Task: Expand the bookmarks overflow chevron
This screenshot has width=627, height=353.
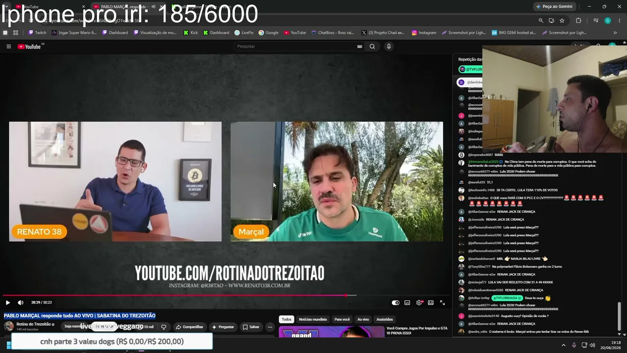Action: [x=615, y=33]
